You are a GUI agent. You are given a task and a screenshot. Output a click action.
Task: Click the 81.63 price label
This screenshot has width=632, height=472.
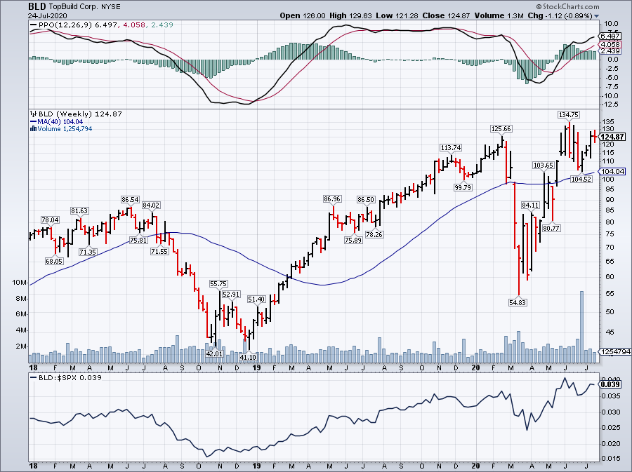point(79,211)
